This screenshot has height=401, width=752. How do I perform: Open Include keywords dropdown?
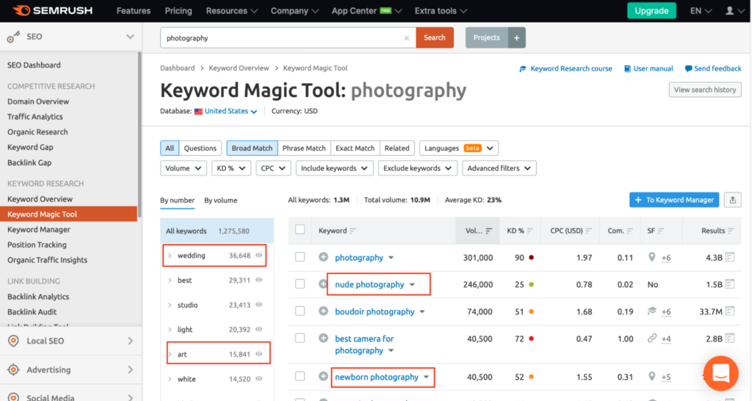(334, 168)
